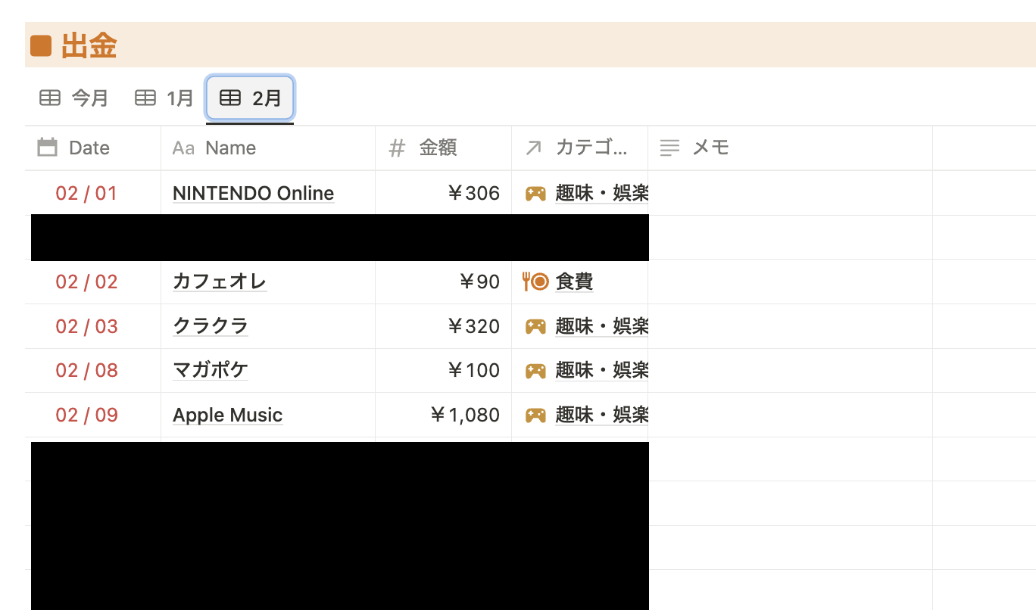Open 趣味・娯楽 category in Apple Music row
This screenshot has height=610, width=1036.
601,415
